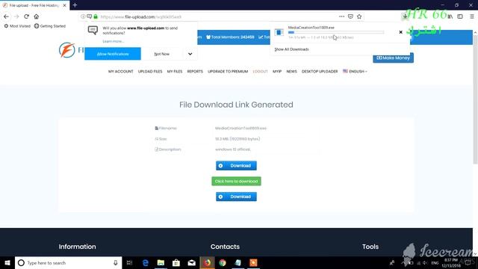Click Show All Downloads
The width and height of the screenshot is (478, 269).
coord(291,49)
